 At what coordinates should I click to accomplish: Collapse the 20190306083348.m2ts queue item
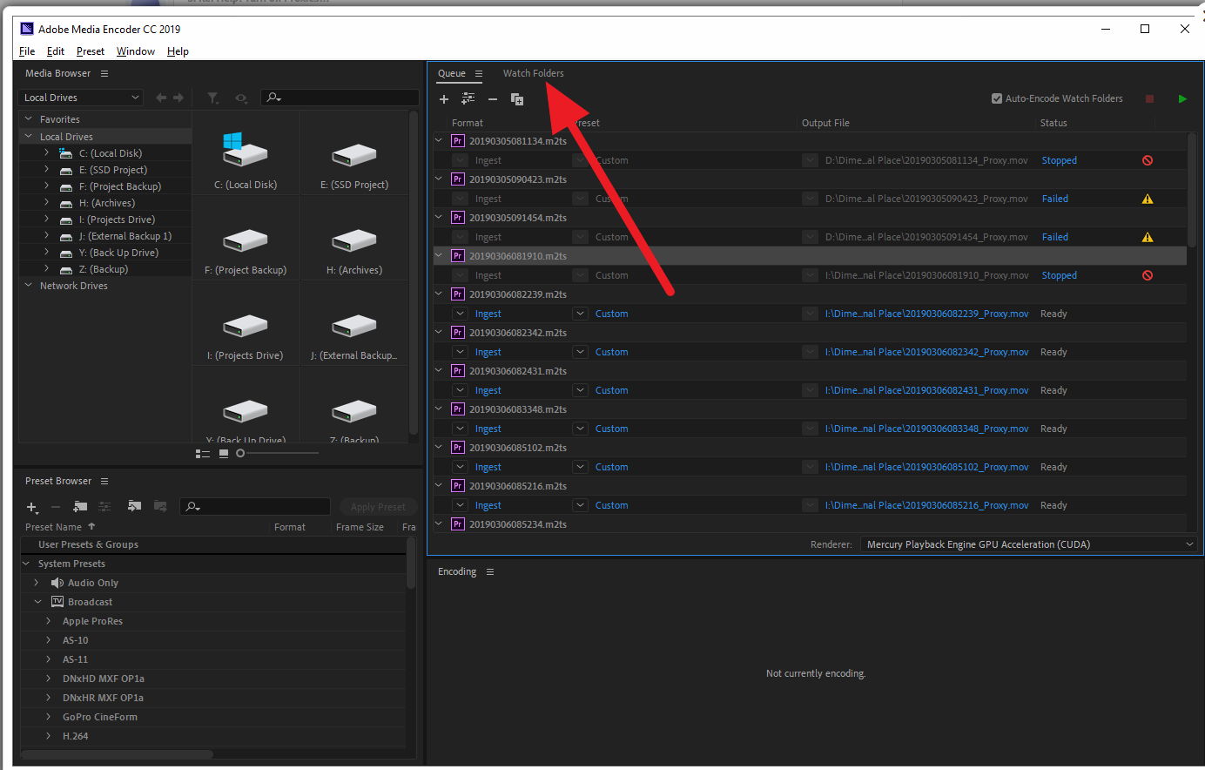(x=440, y=409)
